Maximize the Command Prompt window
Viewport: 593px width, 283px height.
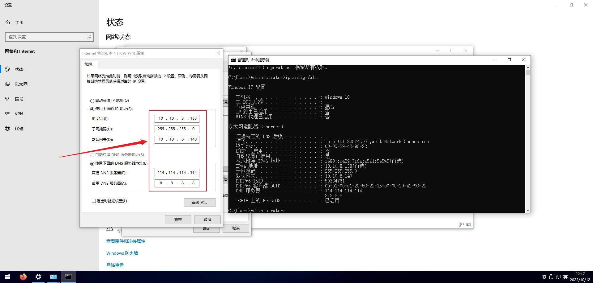tap(509, 60)
